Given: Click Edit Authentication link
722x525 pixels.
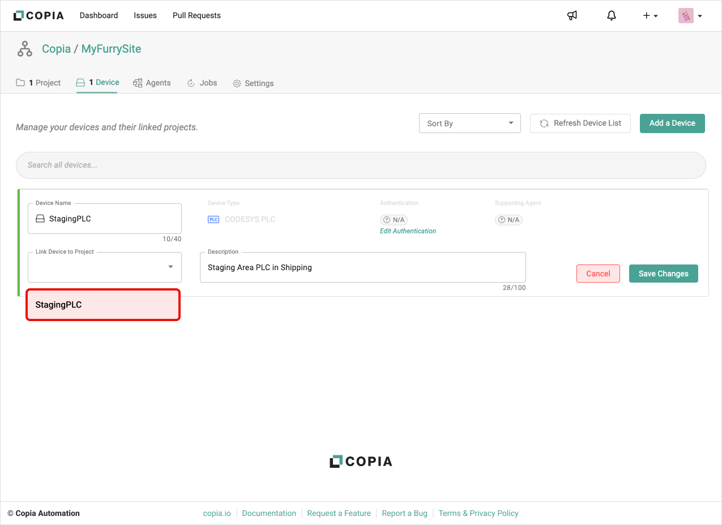Looking at the screenshot, I should [408, 231].
